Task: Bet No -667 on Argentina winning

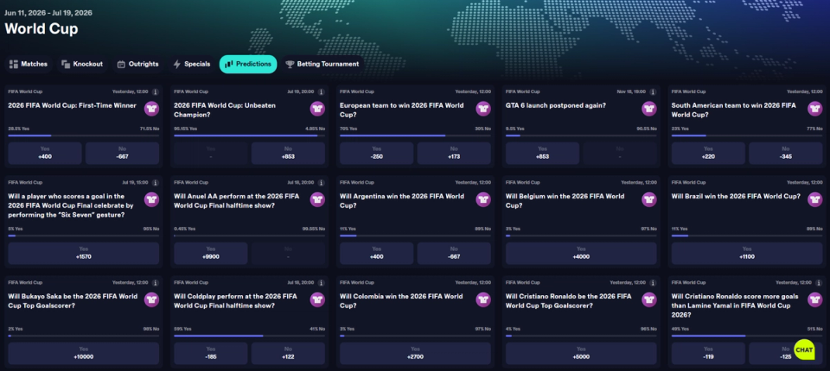Action: (x=454, y=253)
